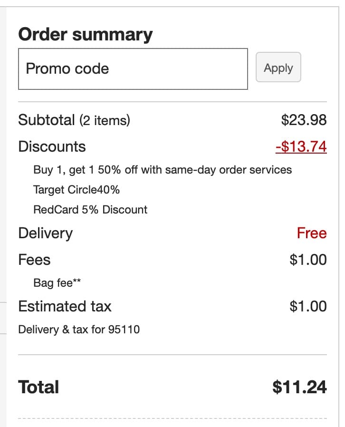Select the Buy 1, get 1 50% off text
345x427 pixels.
point(163,170)
